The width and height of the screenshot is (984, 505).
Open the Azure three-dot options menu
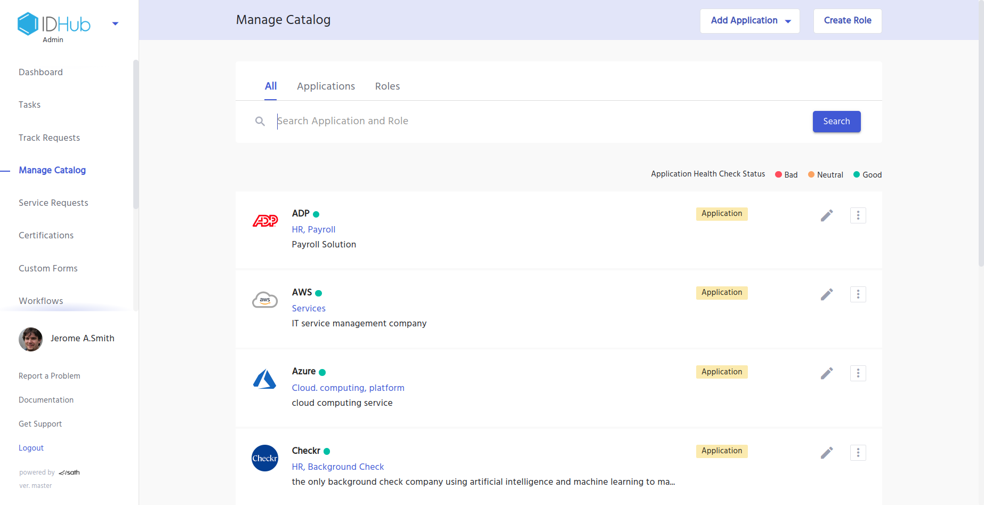coord(858,373)
